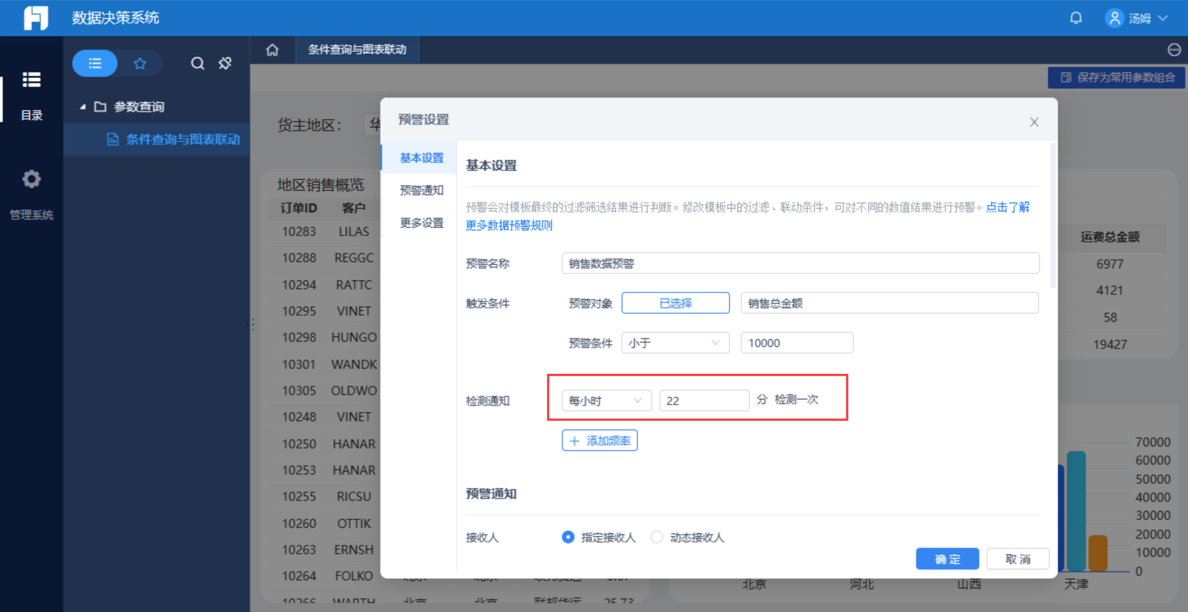
Task: Open the 小于 condition dropdown
Action: [x=675, y=343]
